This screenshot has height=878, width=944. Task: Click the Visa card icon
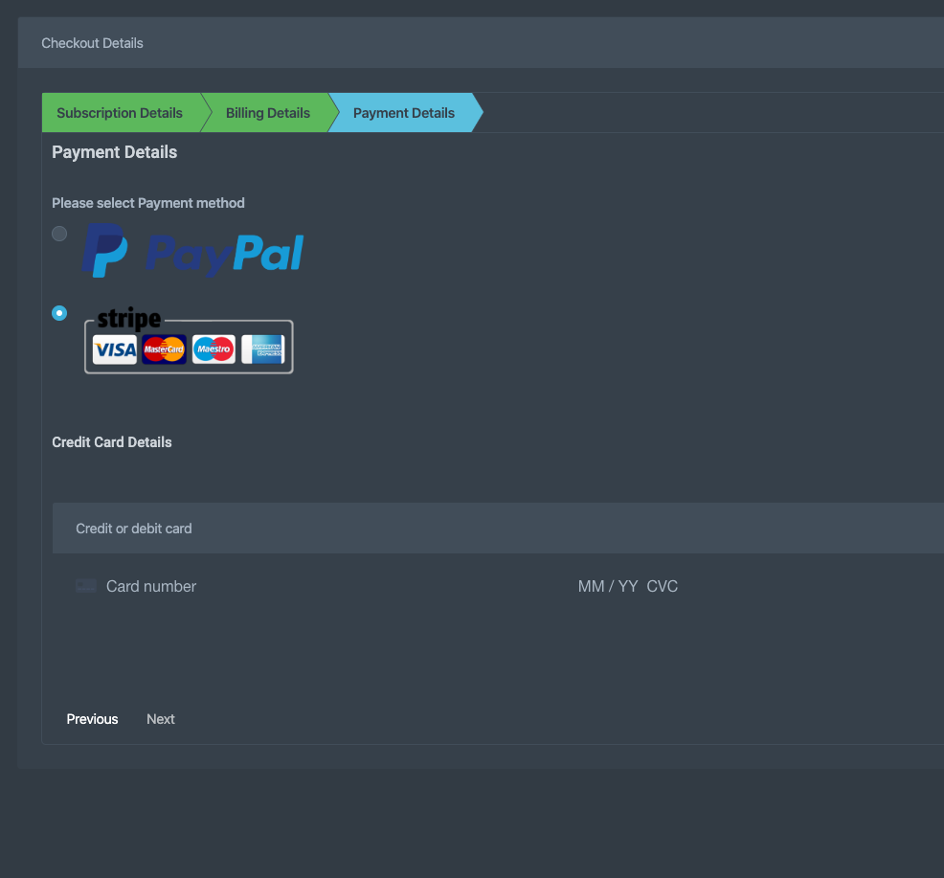click(x=114, y=349)
